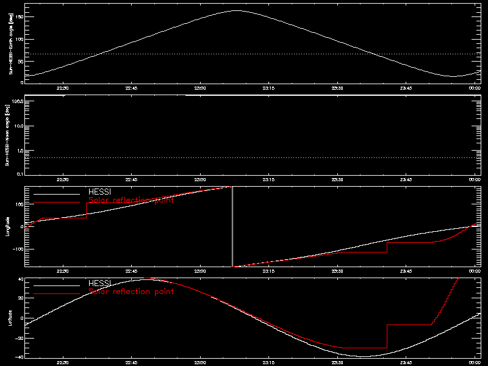This screenshot has width=488, height=366.
Task: Click '23:15' label under Longitude plot
Action: point(268,271)
